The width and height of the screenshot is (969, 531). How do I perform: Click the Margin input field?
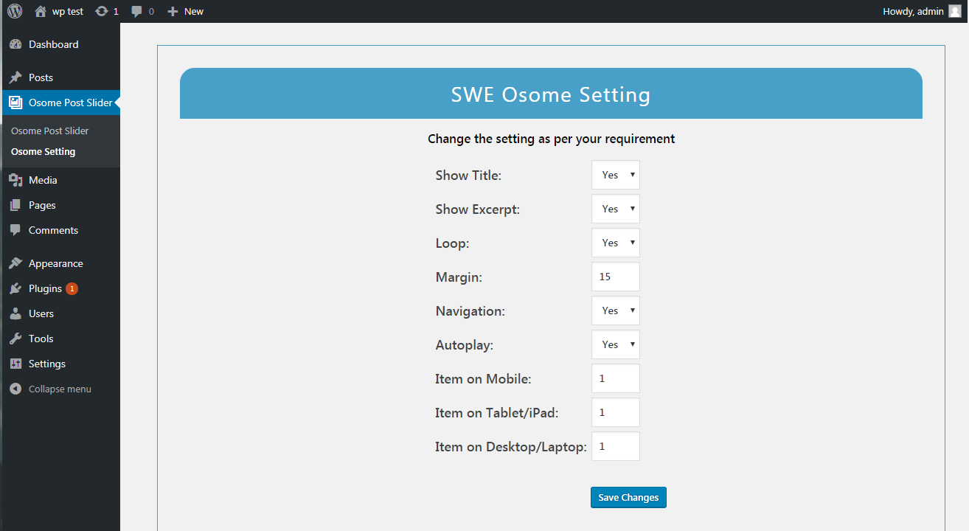(x=616, y=277)
